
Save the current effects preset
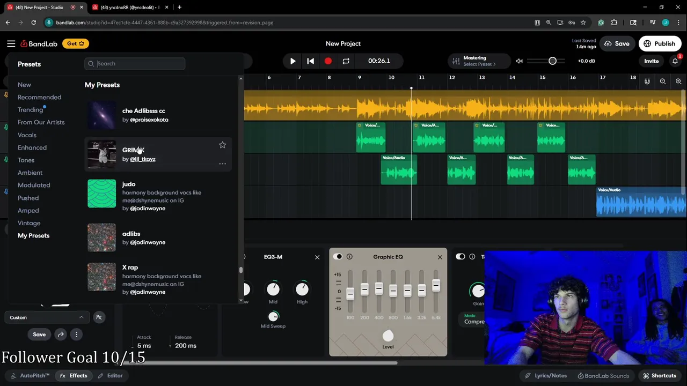39,335
